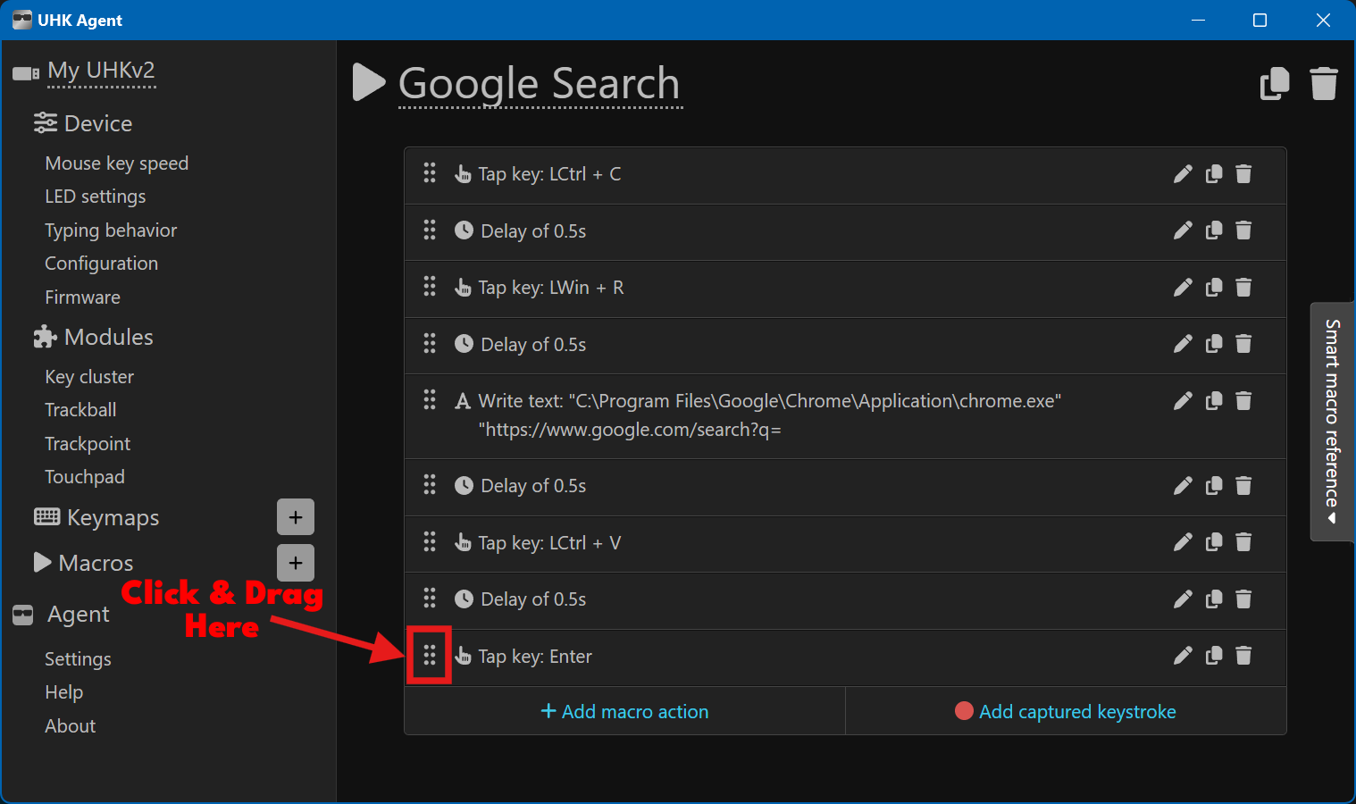Edit the Tap key LCtrl + C action
Image resolution: width=1356 pixels, height=804 pixels.
[1183, 174]
